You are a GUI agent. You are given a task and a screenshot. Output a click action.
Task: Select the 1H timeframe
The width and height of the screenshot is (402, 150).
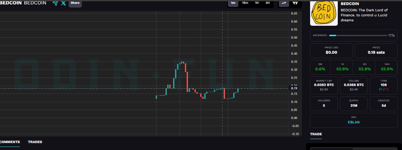[257, 3]
